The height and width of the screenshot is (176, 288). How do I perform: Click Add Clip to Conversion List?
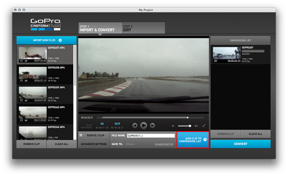tap(193, 140)
